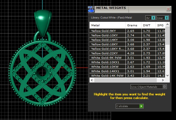Click the horizontal scrollbar thumb
Screen dimensions: 176x120
pyautogui.click(x=126, y=80)
